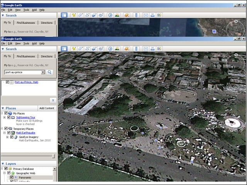Click the Places opacity slider handle

[53, 156]
